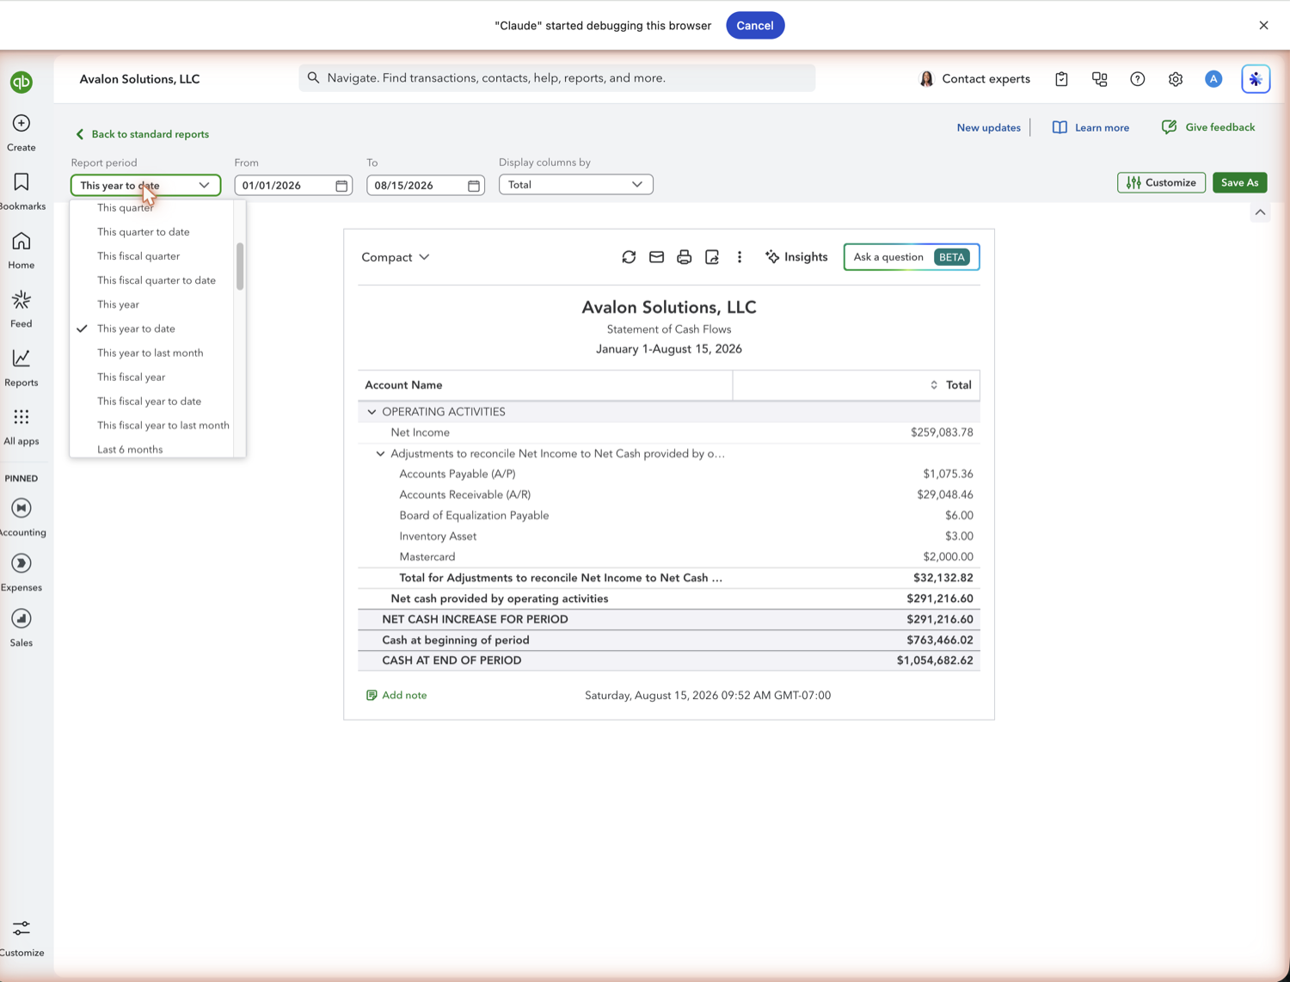Screen dimensions: 1290x982
Task: Go to Home in the sidebar
Action: tap(21, 242)
